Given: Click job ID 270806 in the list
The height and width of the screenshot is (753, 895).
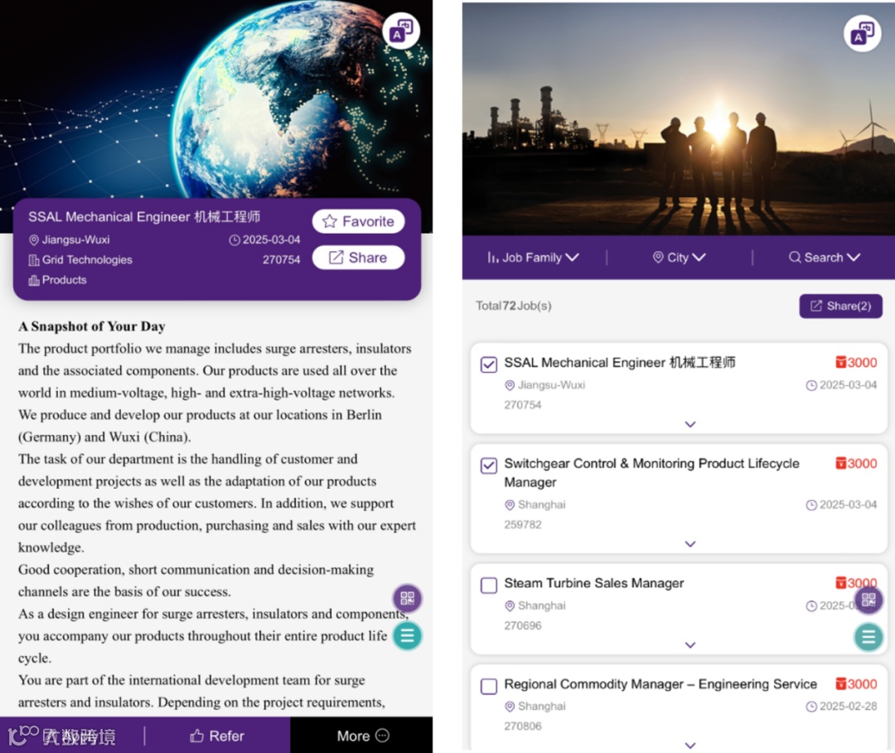Looking at the screenshot, I should pyautogui.click(x=523, y=726).
